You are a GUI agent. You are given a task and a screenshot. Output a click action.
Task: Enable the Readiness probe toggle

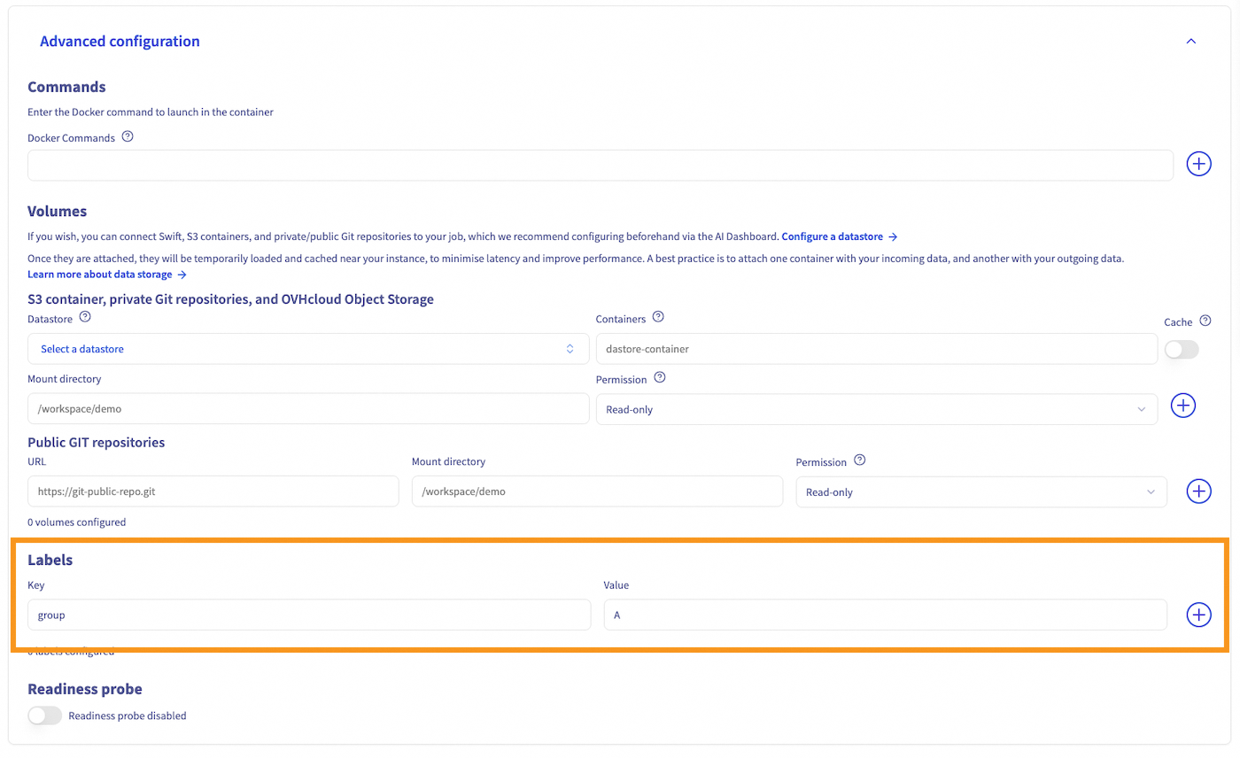(x=44, y=715)
